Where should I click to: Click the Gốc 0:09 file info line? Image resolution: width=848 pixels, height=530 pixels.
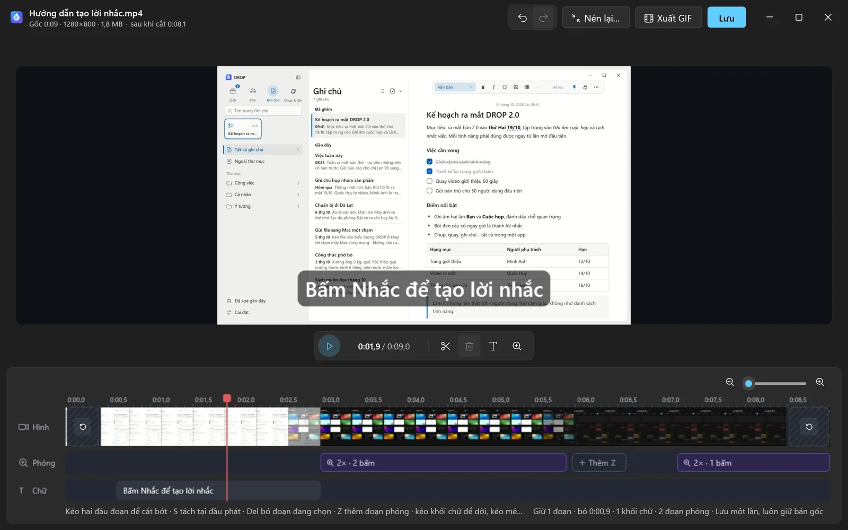pos(108,24)
